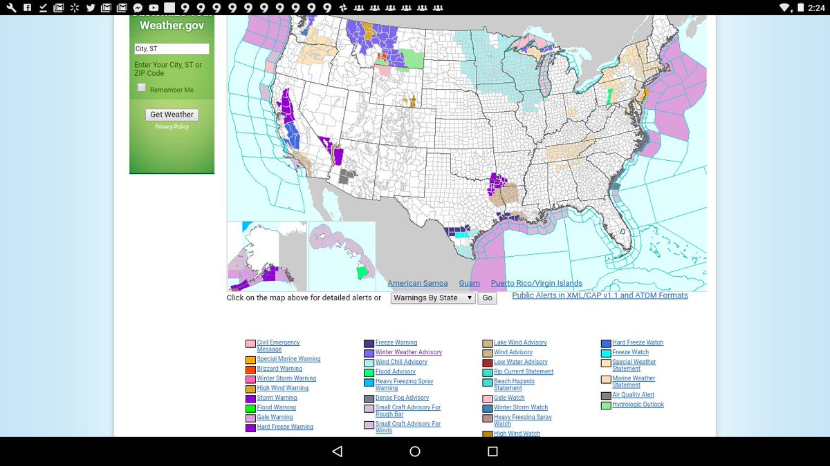Open Public Alerts in XML/CAP link
Screen dimensions: 830x466
[x=600, y=295]
